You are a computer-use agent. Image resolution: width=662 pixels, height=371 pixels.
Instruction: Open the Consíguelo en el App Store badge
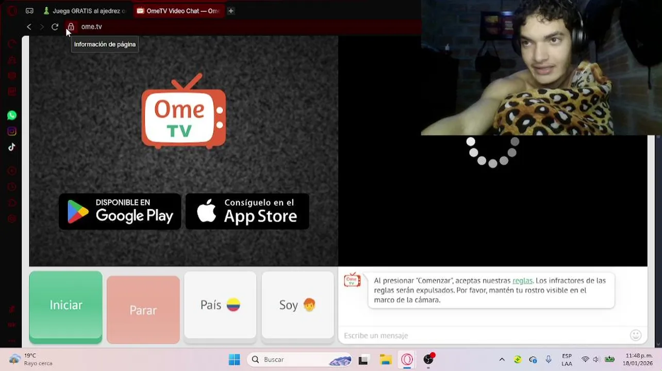pos(247,211)
